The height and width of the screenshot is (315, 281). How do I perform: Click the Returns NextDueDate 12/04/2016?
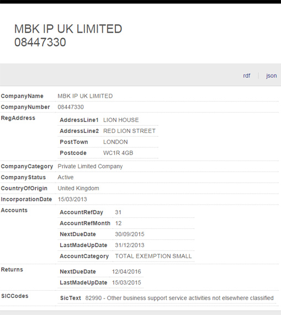point(126,271)
